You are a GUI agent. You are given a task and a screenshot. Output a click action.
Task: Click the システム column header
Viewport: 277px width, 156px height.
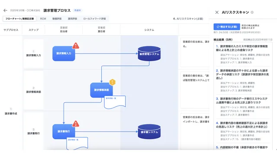click(x=149, y=30)
